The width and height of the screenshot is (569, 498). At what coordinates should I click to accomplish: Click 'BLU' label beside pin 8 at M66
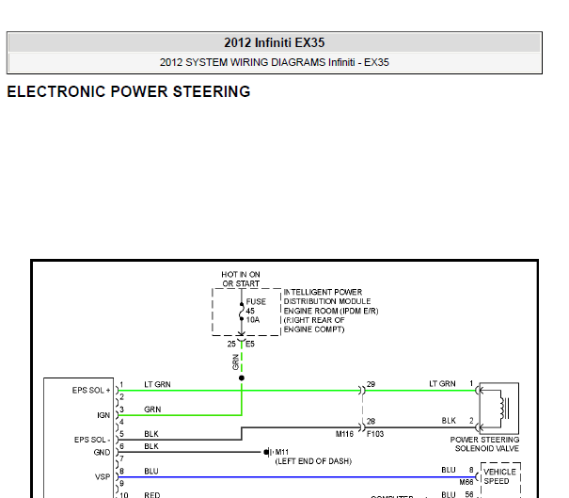click(449, 470)
